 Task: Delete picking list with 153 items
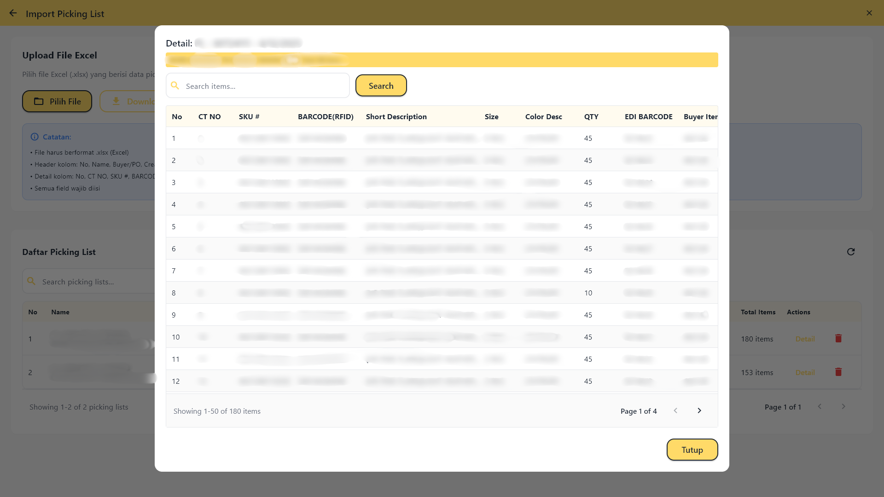838,372
